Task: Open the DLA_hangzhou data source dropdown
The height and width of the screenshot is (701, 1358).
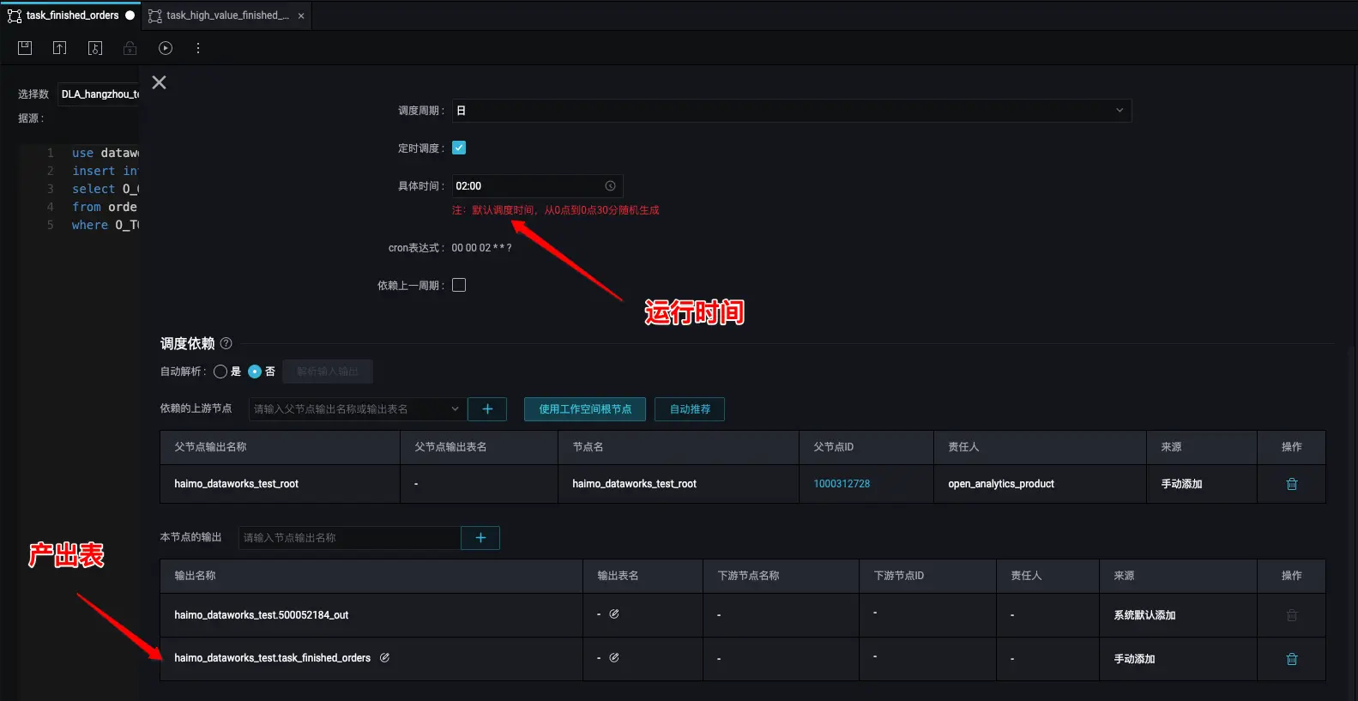Action: click(x=100, y=94)
